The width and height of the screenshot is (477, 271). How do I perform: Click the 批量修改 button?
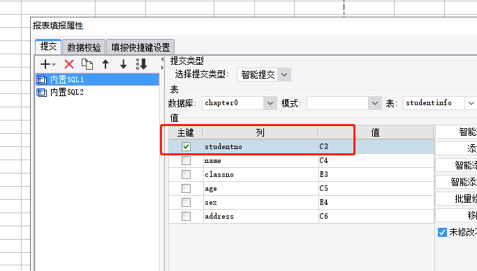[x=456, y=199]
